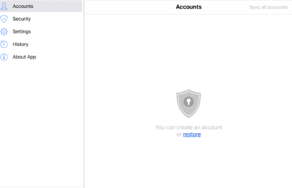Show the About App text entry
This screenshot has width=292, height=188.
pyautogui.click(x=24, y=57)
